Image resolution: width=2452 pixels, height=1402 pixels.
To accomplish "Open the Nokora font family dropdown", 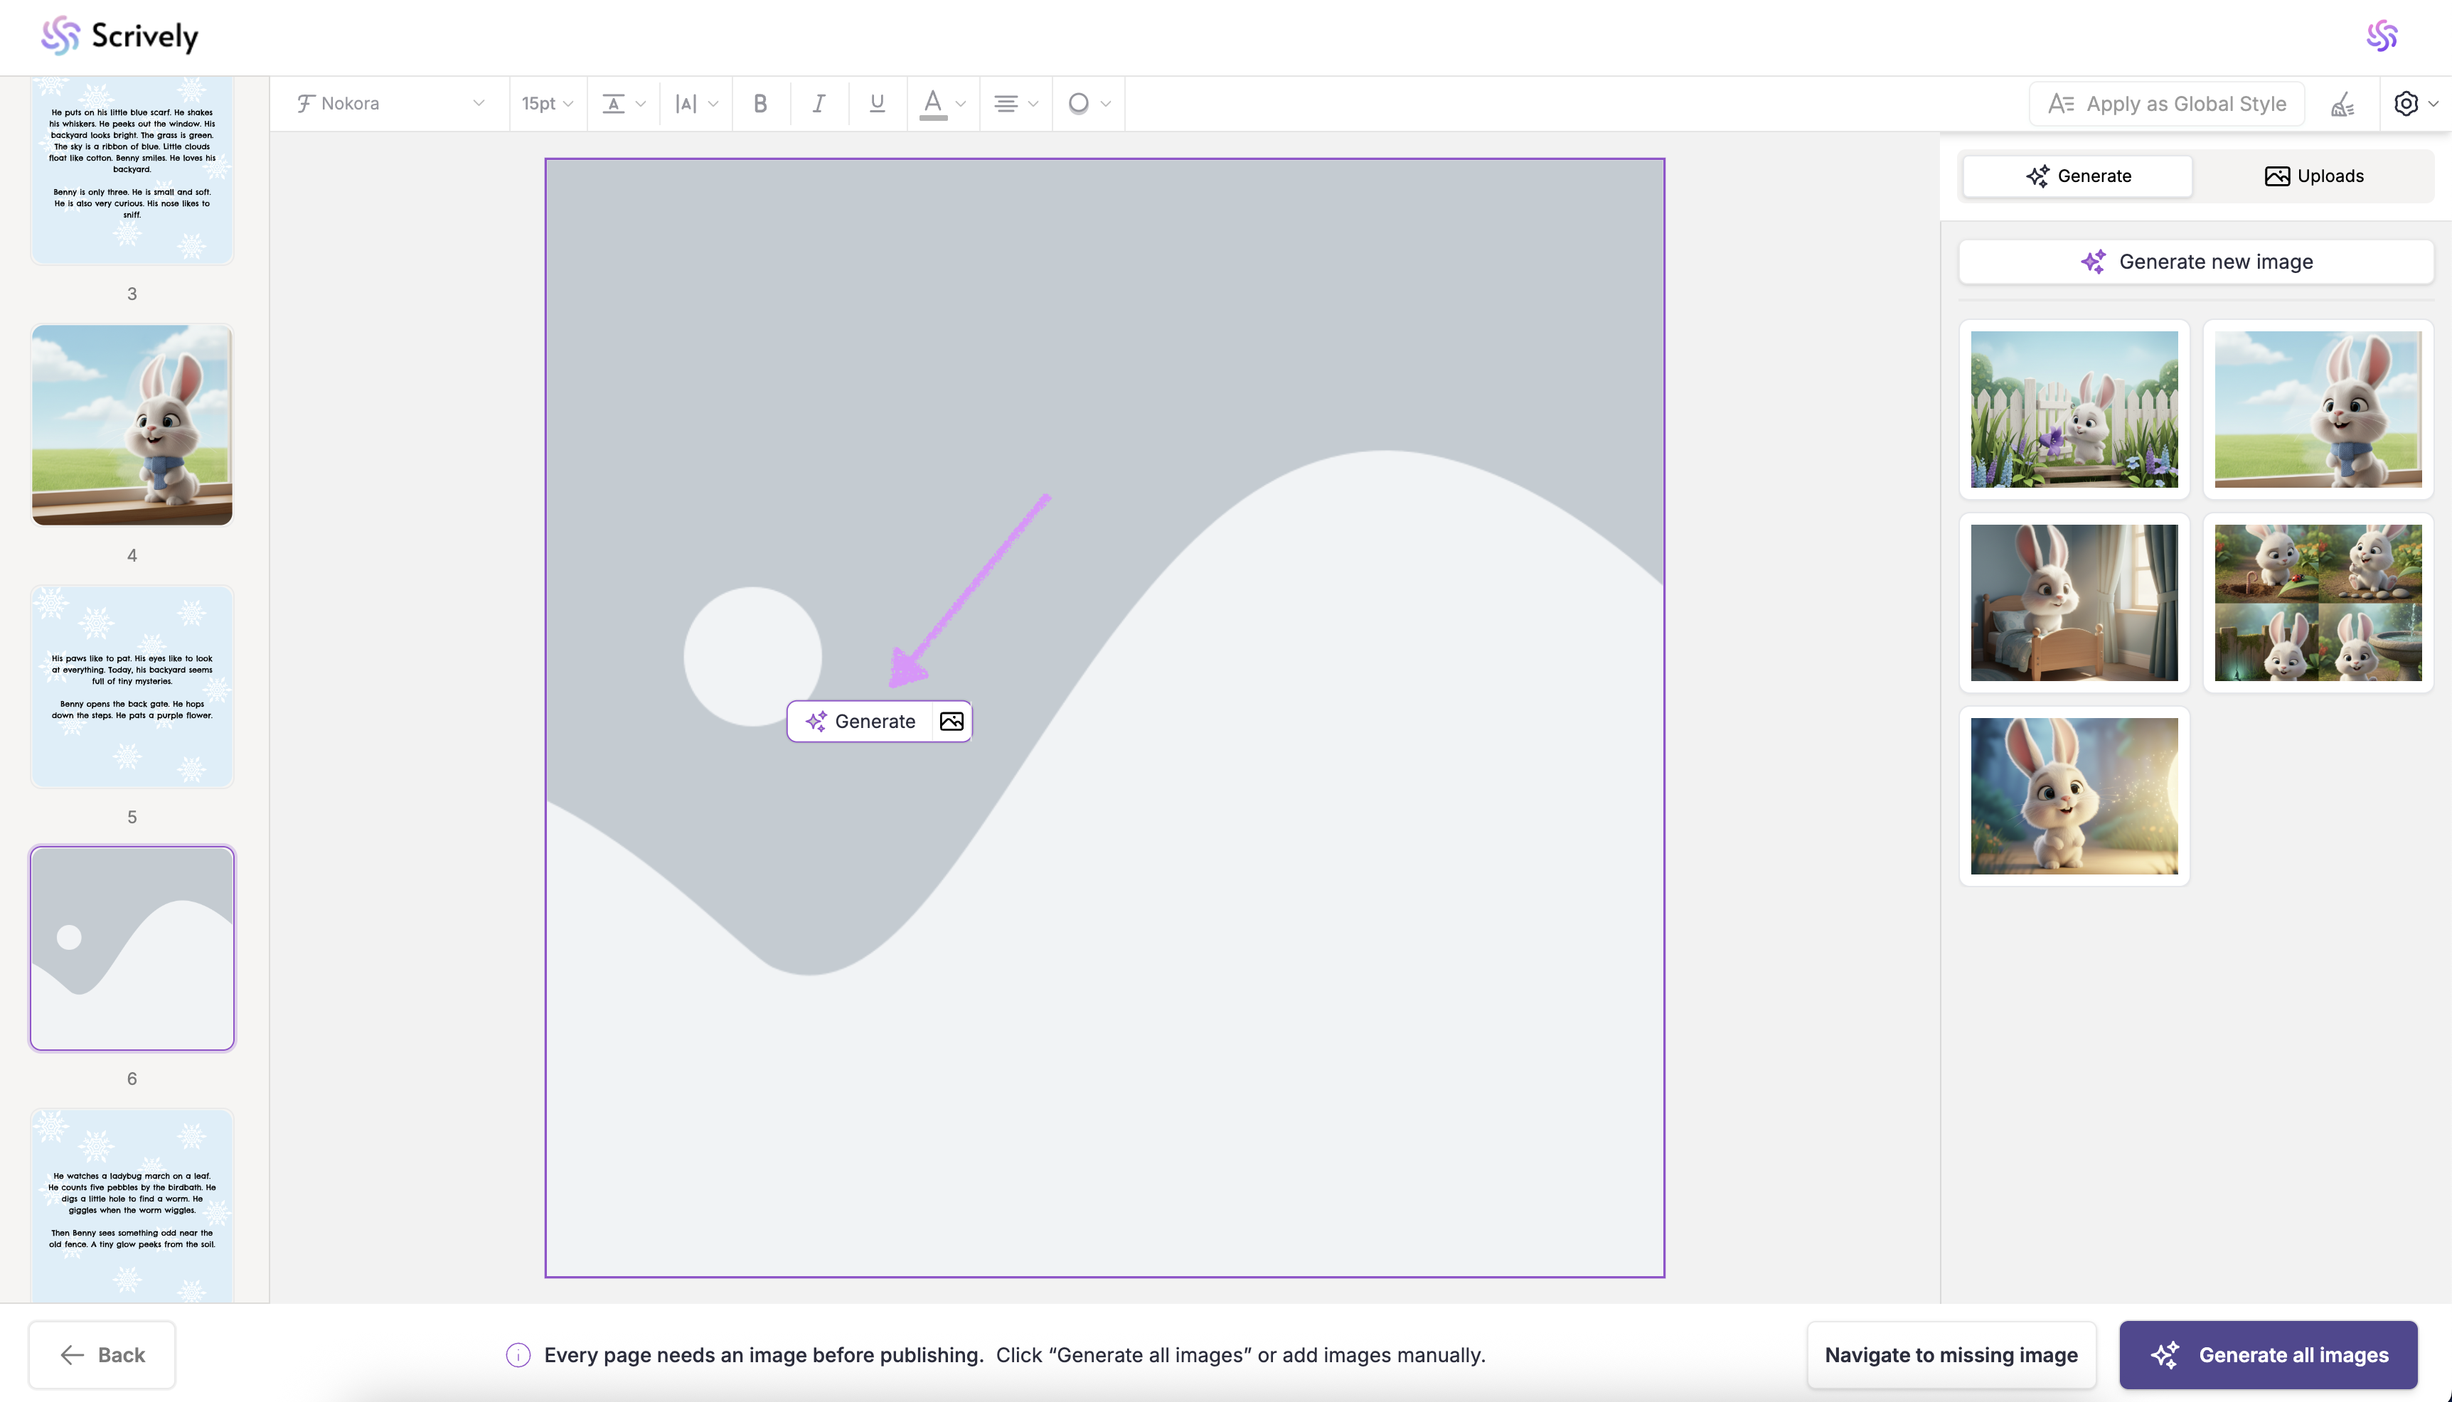I will tap(390, 103).
